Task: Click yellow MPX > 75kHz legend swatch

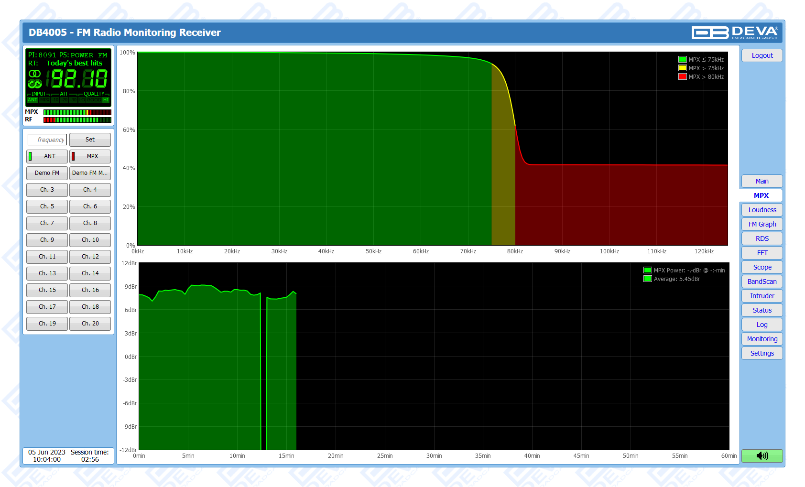Action: pos(682,68)
